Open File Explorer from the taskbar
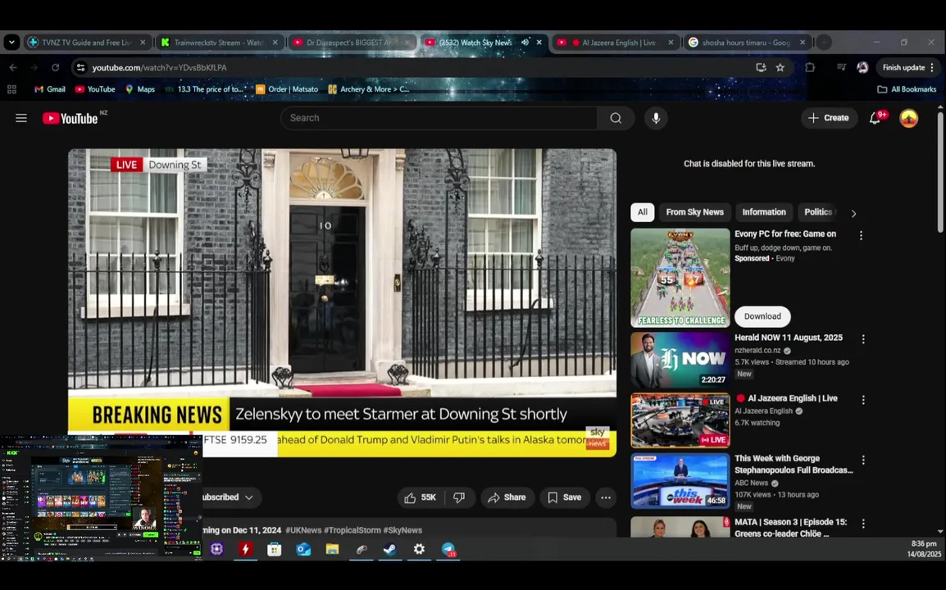946x590 pixels. pos(332,549)
